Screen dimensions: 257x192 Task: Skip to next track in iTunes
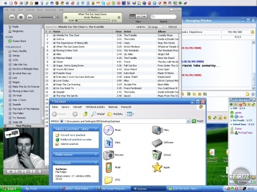[x=30, y=17]
